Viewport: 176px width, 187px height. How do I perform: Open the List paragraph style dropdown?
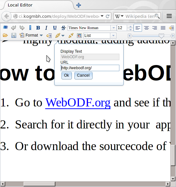click(x=113, y=36)
